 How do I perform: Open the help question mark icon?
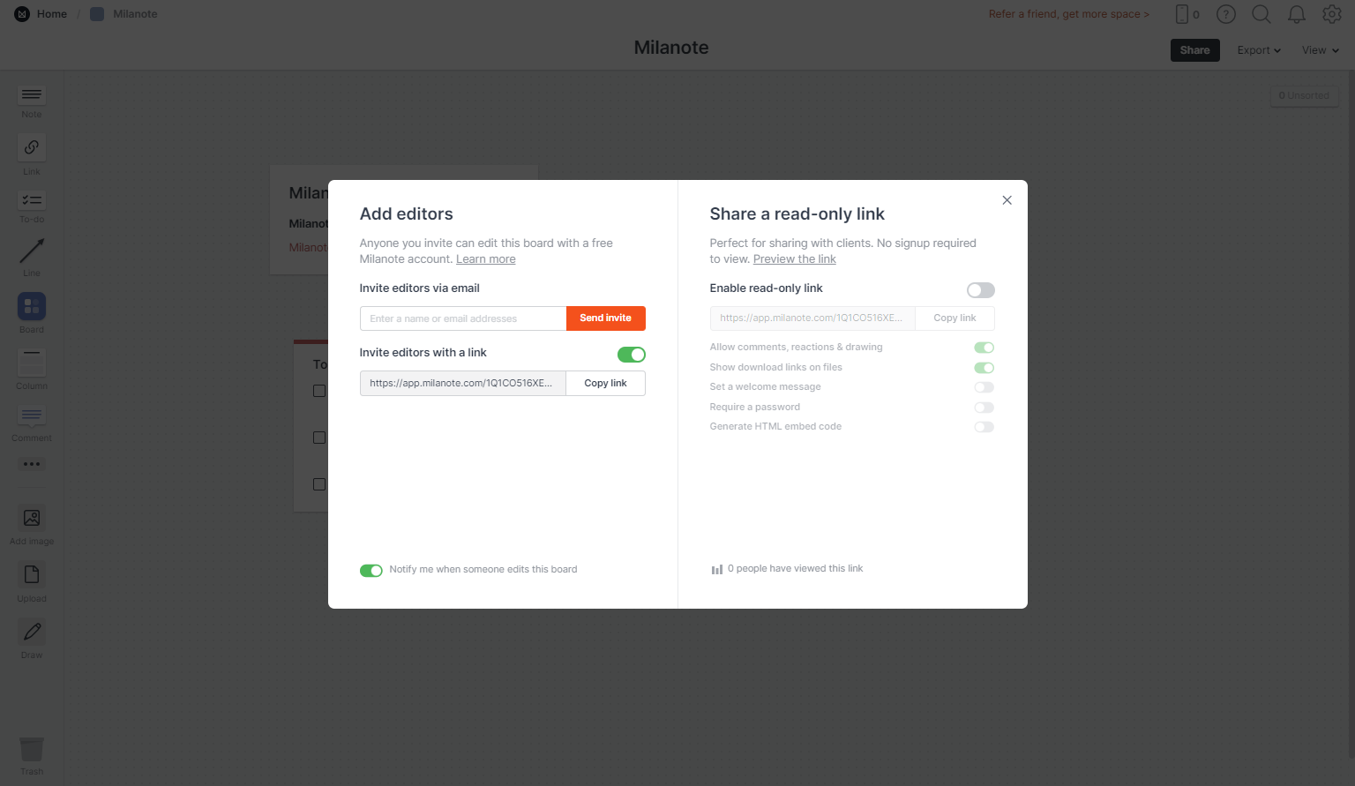pos(1226,14)
